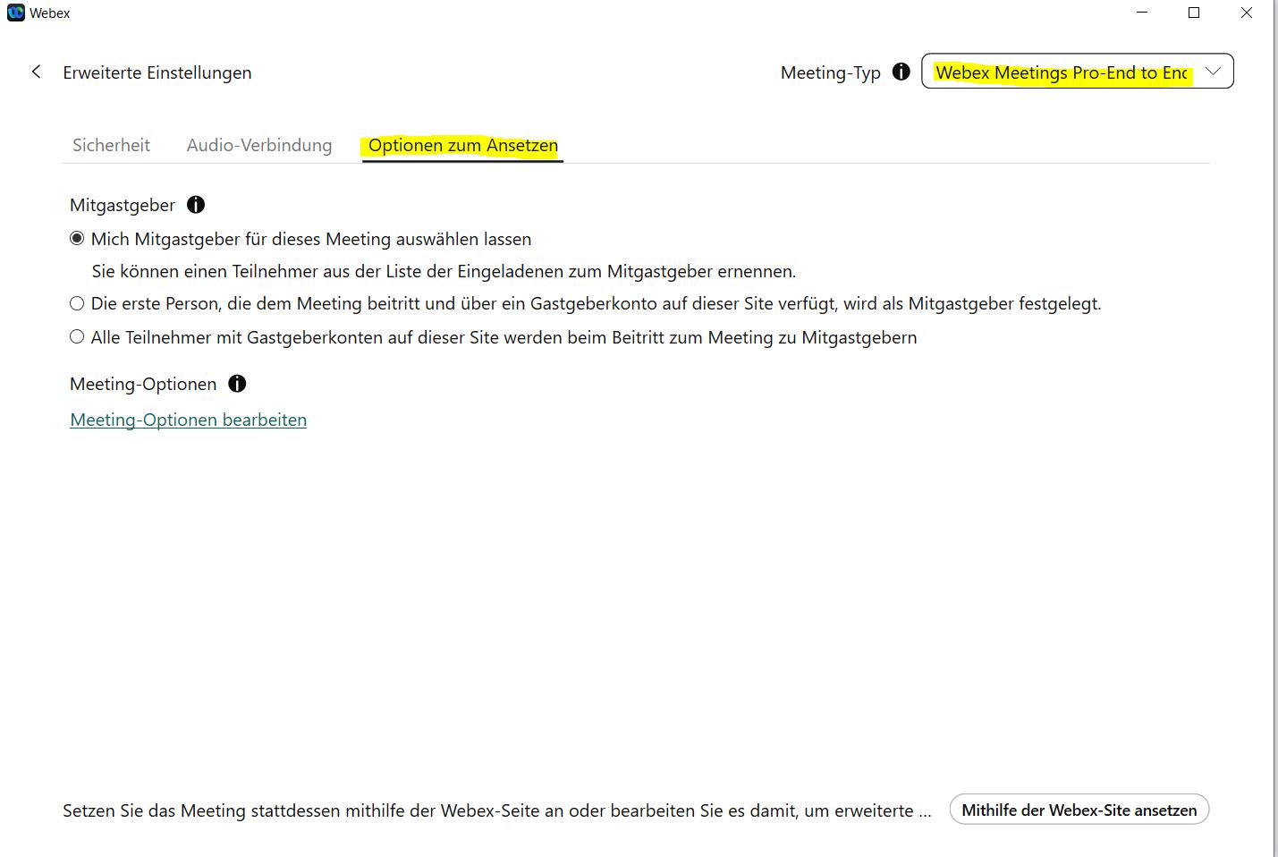Click the info icon next to Meeting-Typ
The image size is (1278, 857).
click(901, 72)
